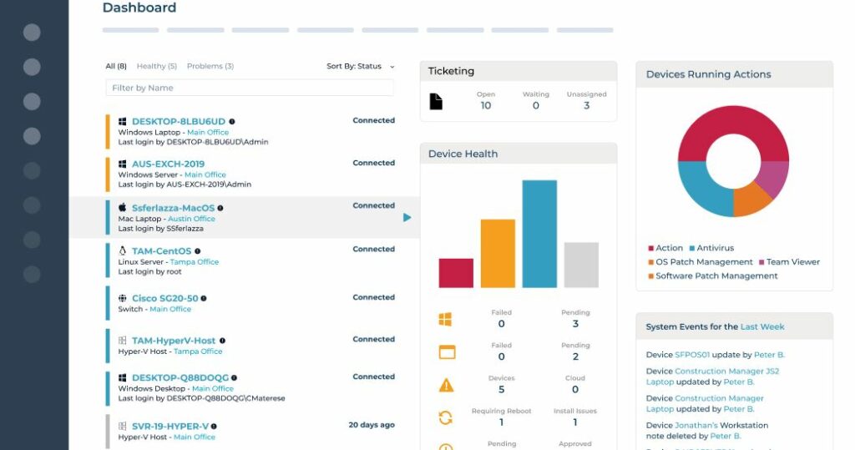Click the info dot next to TAM-HyperV-Host
This screenshot has width=855, height=450.
(x=222, y=341)
